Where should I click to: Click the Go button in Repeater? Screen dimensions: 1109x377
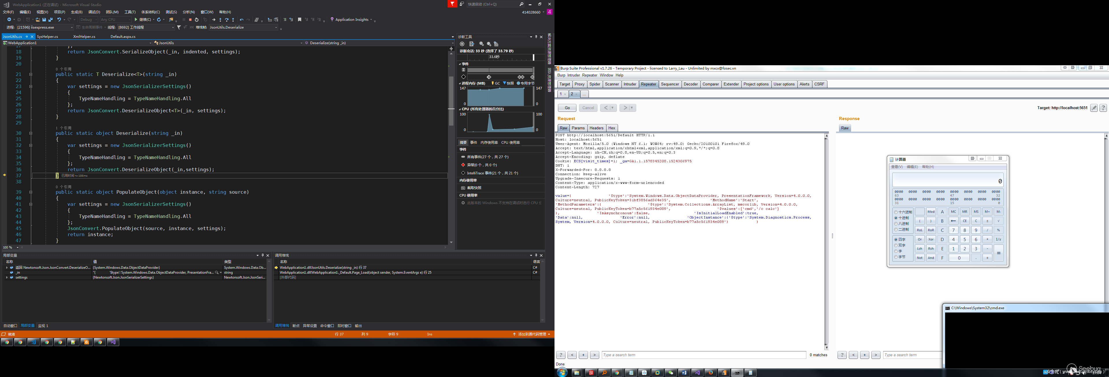click(x=567, y=108)
